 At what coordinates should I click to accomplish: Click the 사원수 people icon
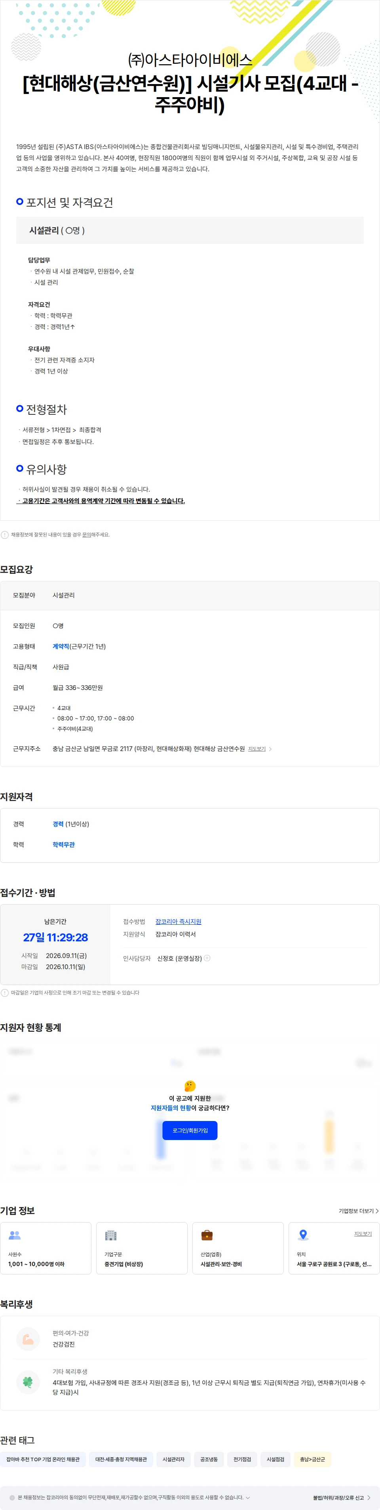15,1235
